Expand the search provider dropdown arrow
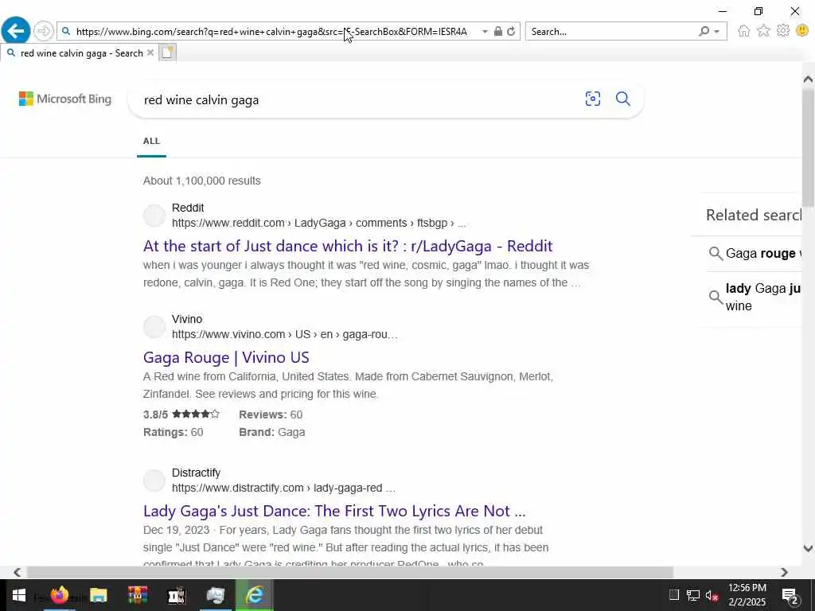The height and width of the screenshot is (611, 815). (717, 32)
